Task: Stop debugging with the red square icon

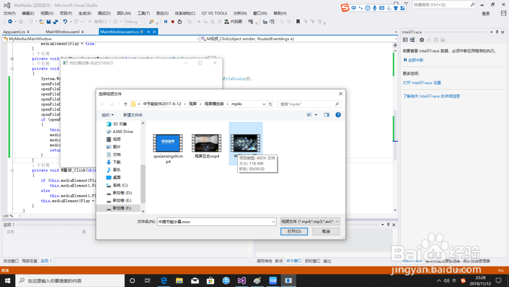Action: (173, 22)
